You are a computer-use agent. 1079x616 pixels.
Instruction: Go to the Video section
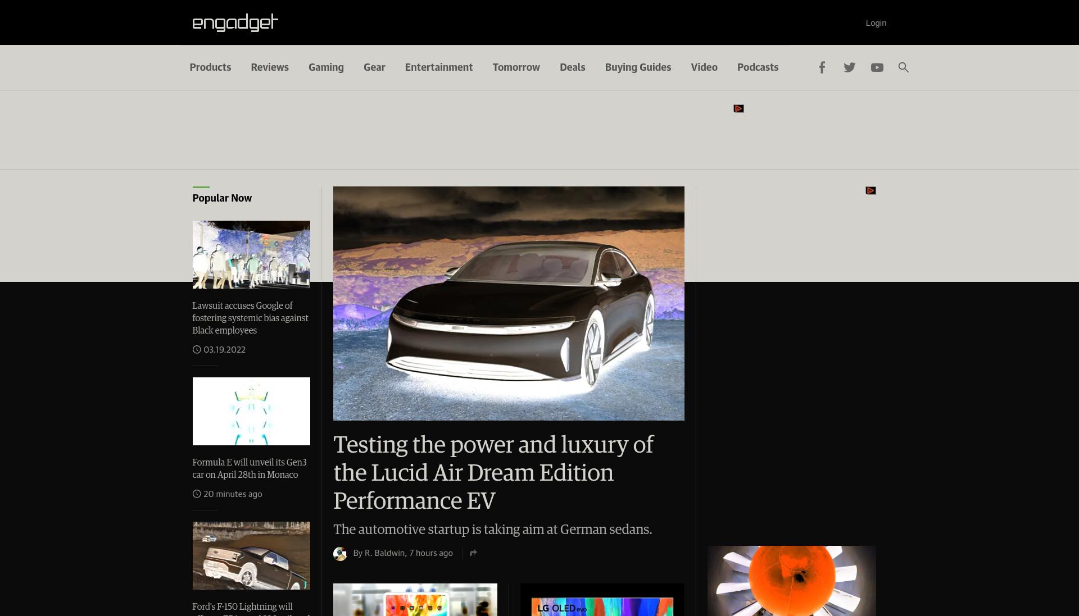(704, 67)
